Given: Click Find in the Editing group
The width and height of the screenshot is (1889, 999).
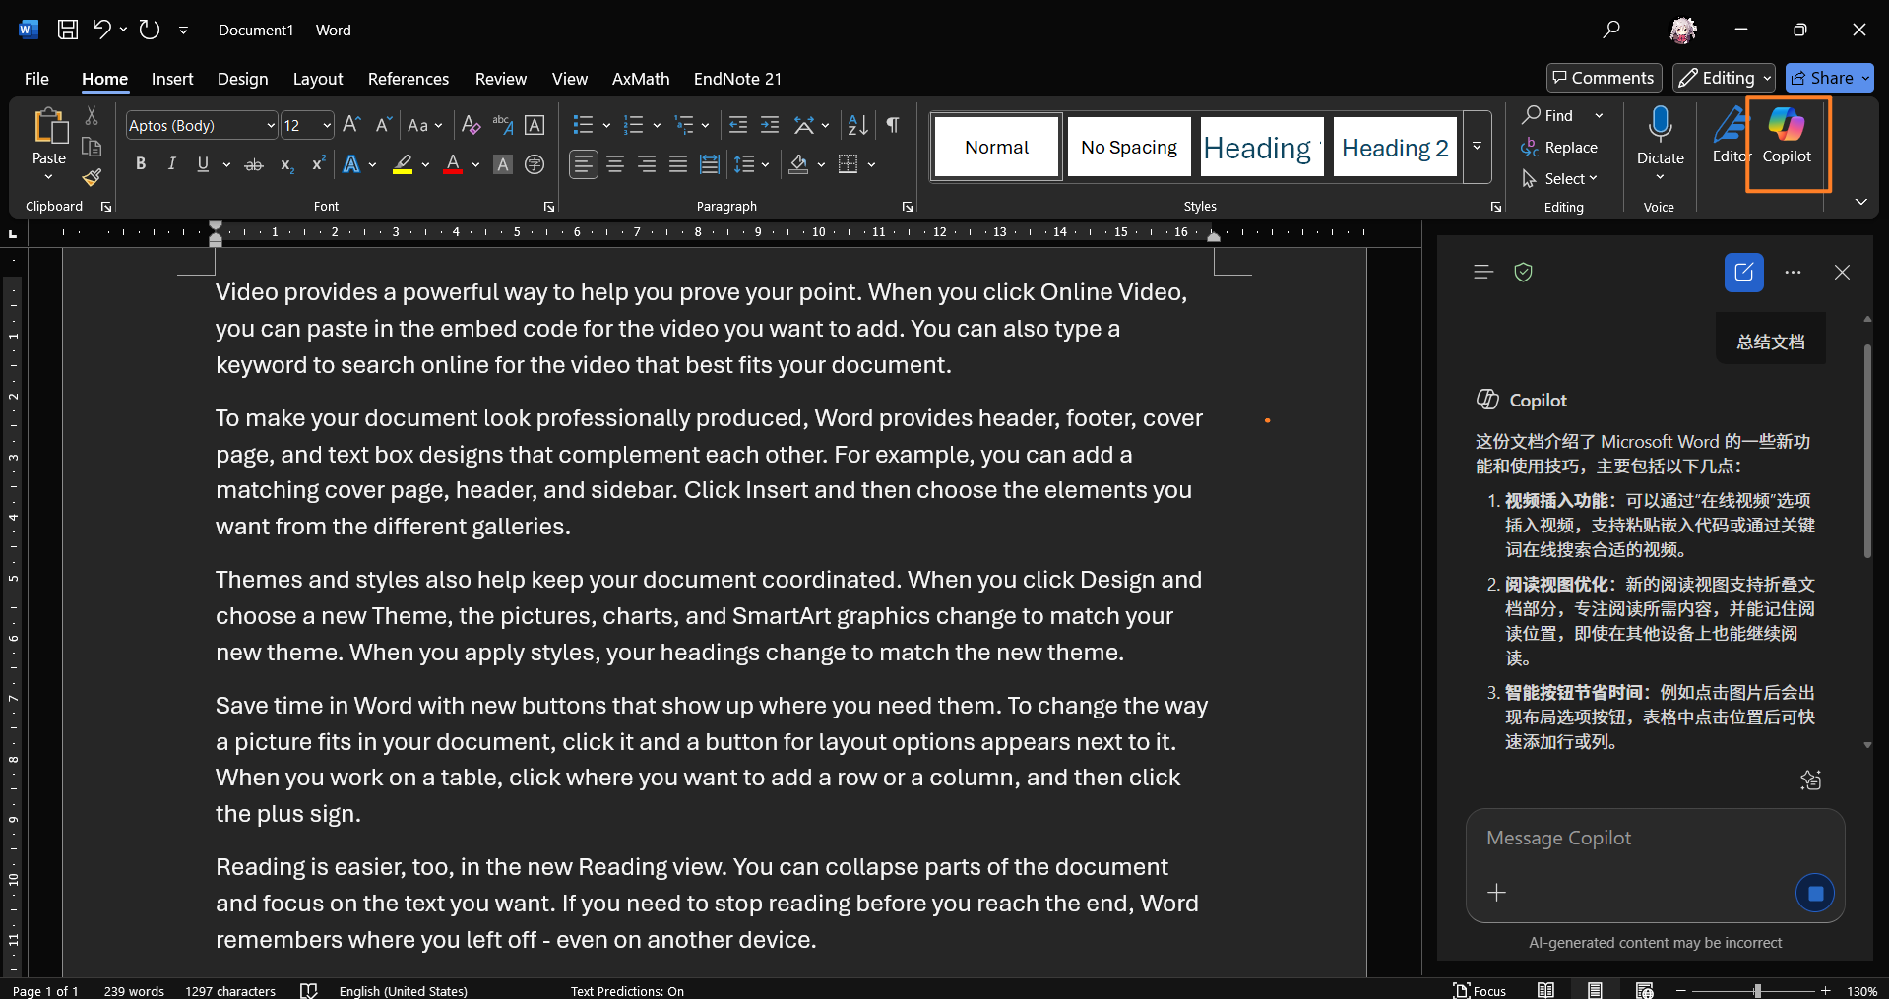Looking at the screenshot, I should point(1548,115).
